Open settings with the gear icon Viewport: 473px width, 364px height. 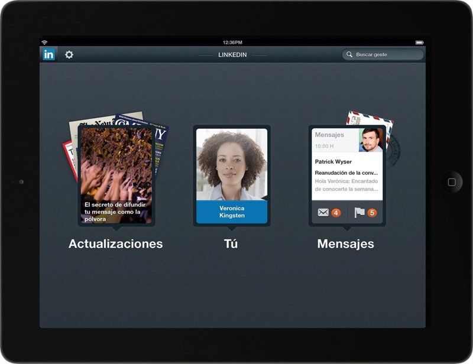69,54
